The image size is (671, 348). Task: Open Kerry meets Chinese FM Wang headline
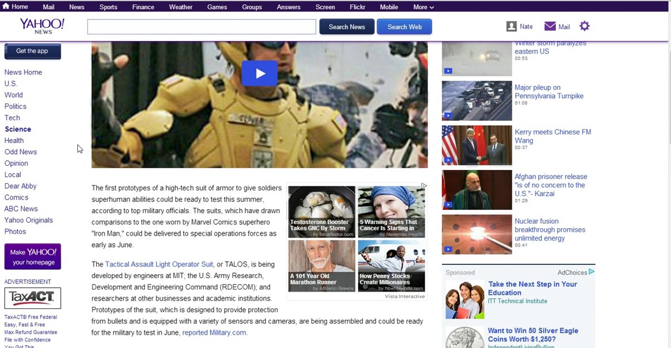point(553,136)
